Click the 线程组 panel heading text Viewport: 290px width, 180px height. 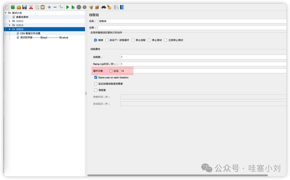[x=94, y=15]
